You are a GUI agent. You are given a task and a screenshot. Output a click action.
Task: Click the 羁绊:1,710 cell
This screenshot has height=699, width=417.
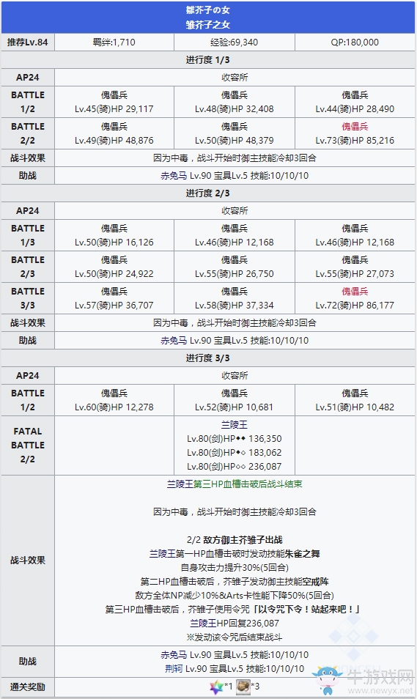click(114, 42)
